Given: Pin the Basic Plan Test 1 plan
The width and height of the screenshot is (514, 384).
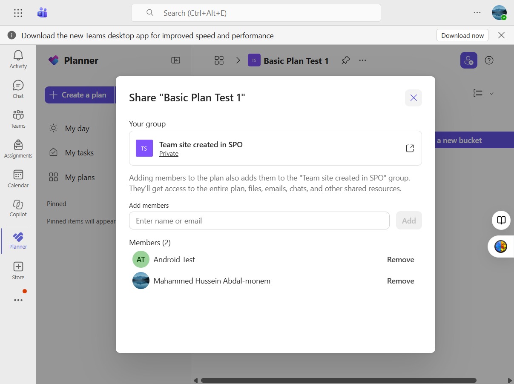Looking at the screenshot, I should coord(346,60).
